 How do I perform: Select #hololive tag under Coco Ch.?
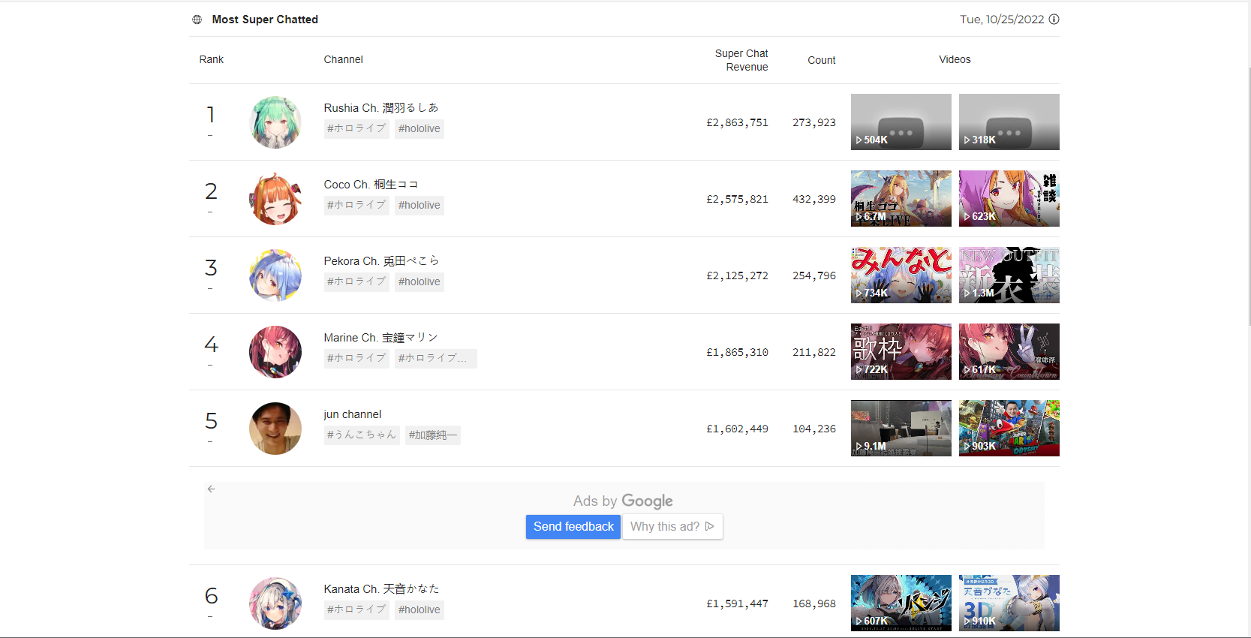(420, 206)
